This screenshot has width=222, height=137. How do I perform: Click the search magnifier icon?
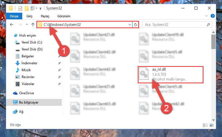coord(208,25)
